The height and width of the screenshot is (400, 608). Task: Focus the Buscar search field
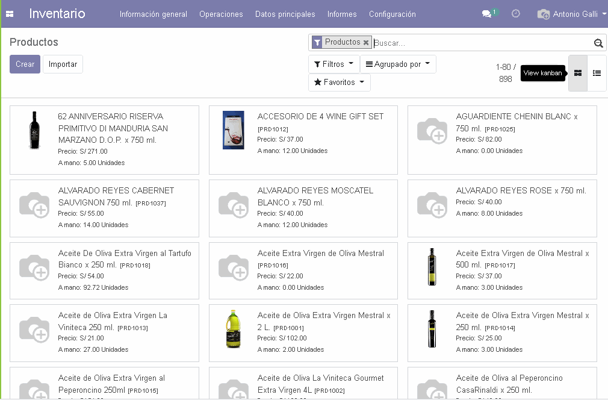[482, 43]
